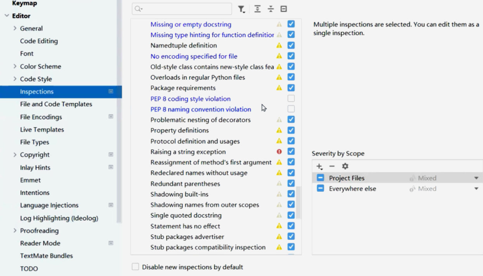
Task: Toggle Disable new inspections by default
Action: [135, 267]
